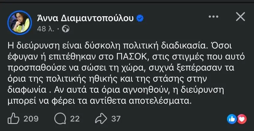Click the profile picture thumbnail
This screenshot has width=254, height=131.
pyautogui.click(x=19, y=23)
